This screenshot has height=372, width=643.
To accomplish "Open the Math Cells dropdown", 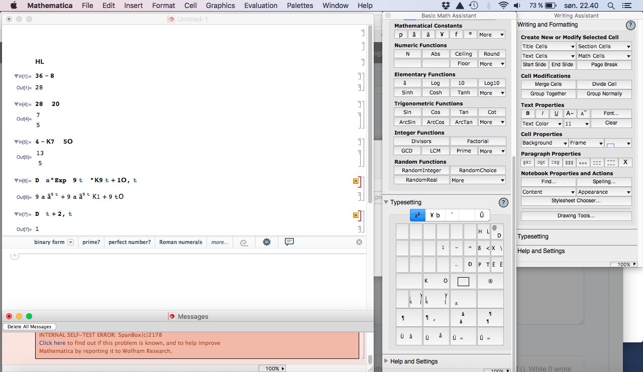I will [604, 56].
